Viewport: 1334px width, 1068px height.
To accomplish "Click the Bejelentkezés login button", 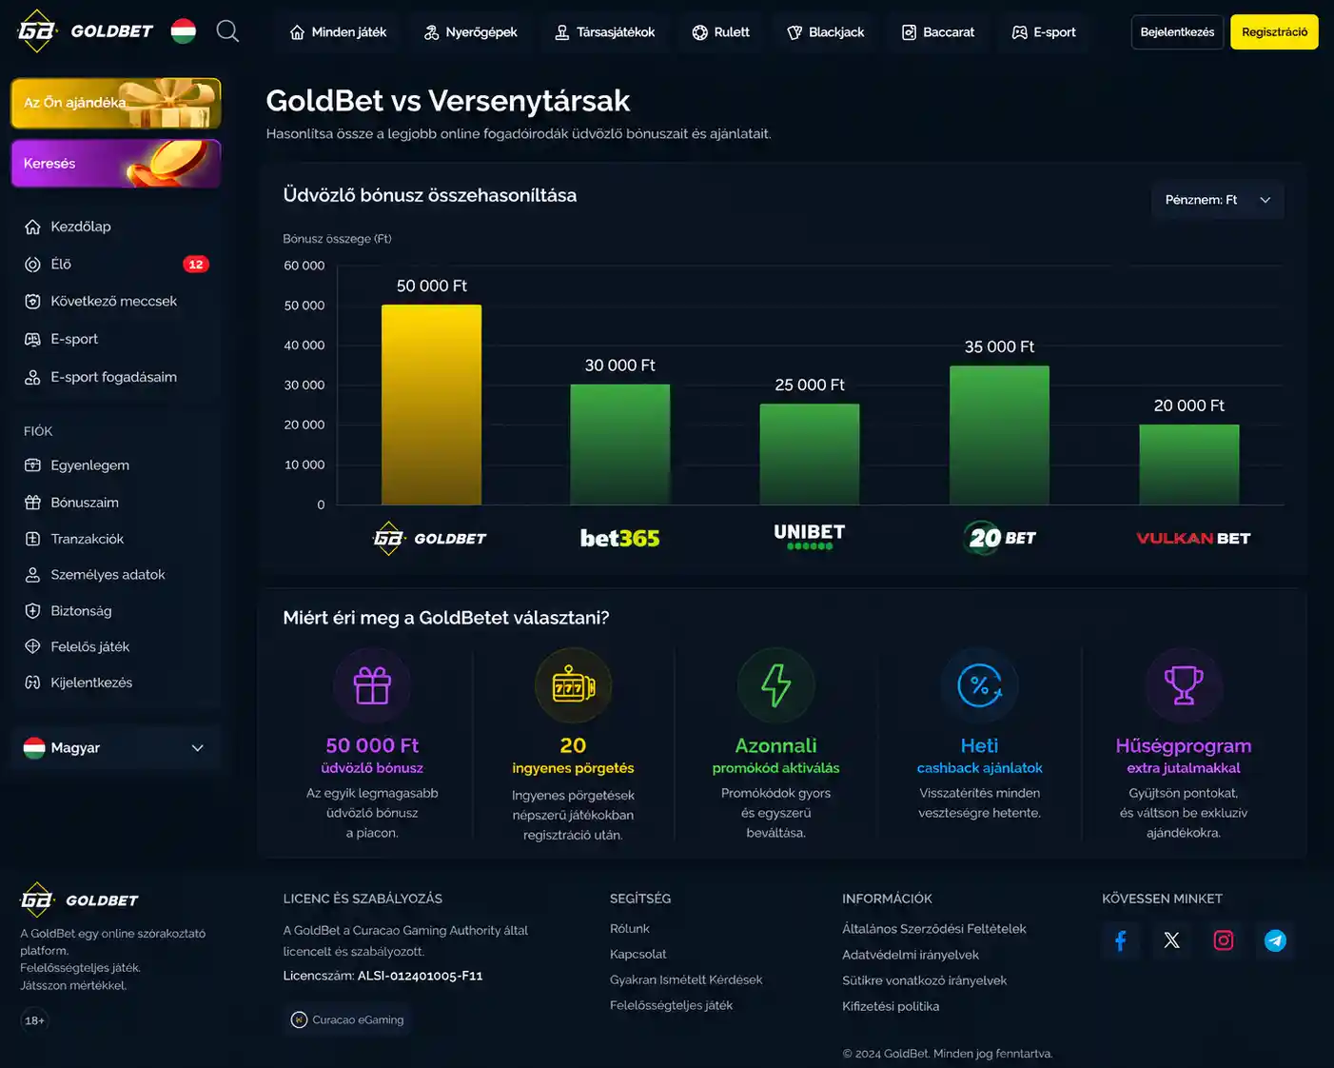I will coord(1177,32).
